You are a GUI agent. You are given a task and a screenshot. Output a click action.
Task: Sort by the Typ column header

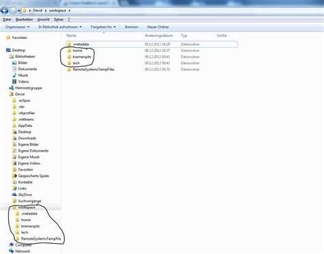pos(184,36)
